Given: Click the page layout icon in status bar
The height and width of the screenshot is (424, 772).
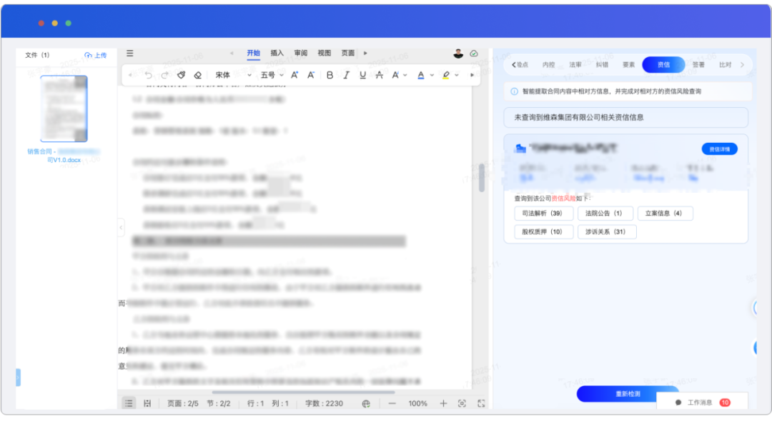Looking at the screenshot, I should (147, 403).
